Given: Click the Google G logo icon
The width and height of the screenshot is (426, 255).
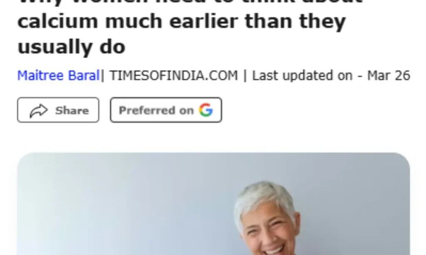Looking at the screenshot, I should pyautogui.click(x=206, y=110).
